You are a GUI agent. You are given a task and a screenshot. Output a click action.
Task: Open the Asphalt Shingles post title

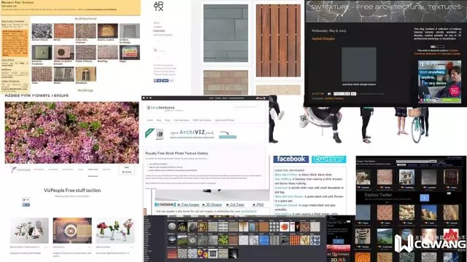pyautogui.click(x=323, y=39)
